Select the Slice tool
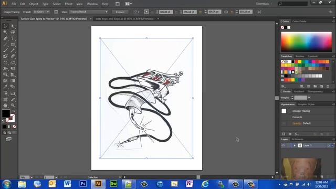 [13, 100]
